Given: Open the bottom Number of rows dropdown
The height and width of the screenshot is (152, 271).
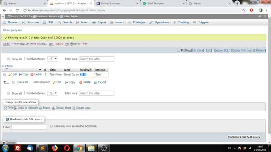Looking at the screenshot, I should (53, 93).
